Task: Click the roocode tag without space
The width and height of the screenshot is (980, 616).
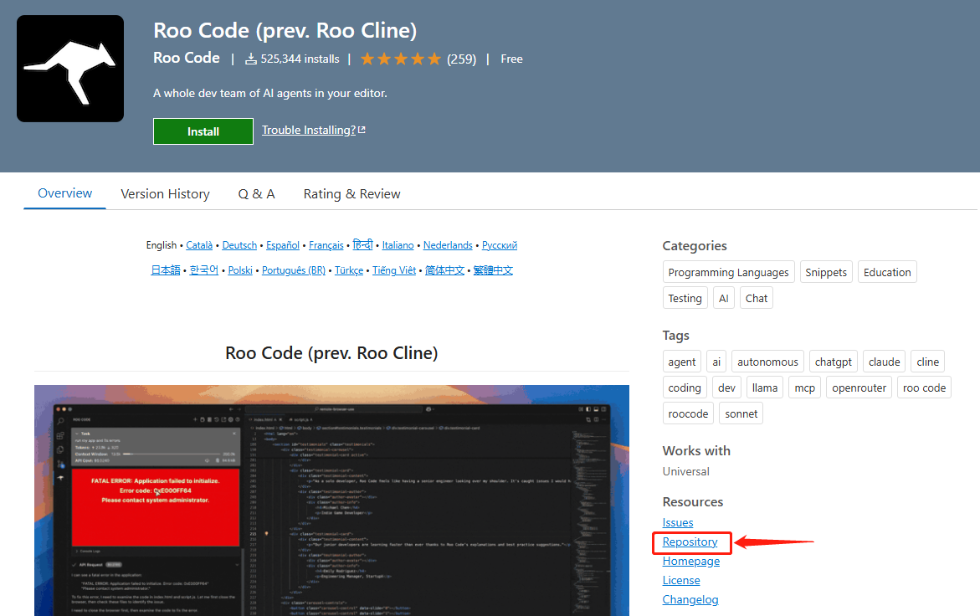Action: (688, 413)
